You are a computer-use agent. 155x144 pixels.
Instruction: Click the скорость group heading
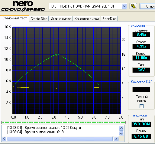point(138,25)
